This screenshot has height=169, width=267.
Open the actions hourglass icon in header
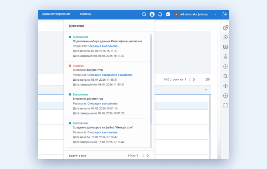coord(152,14)
